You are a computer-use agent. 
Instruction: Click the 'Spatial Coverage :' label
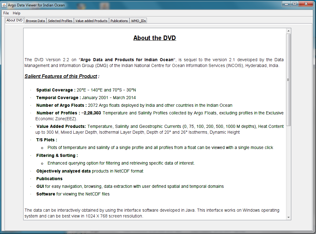pyautogui.click(x=56, y=90)
